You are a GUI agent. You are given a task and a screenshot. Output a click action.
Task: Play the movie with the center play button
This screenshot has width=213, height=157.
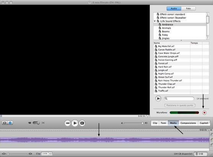(x=75, y=123)
